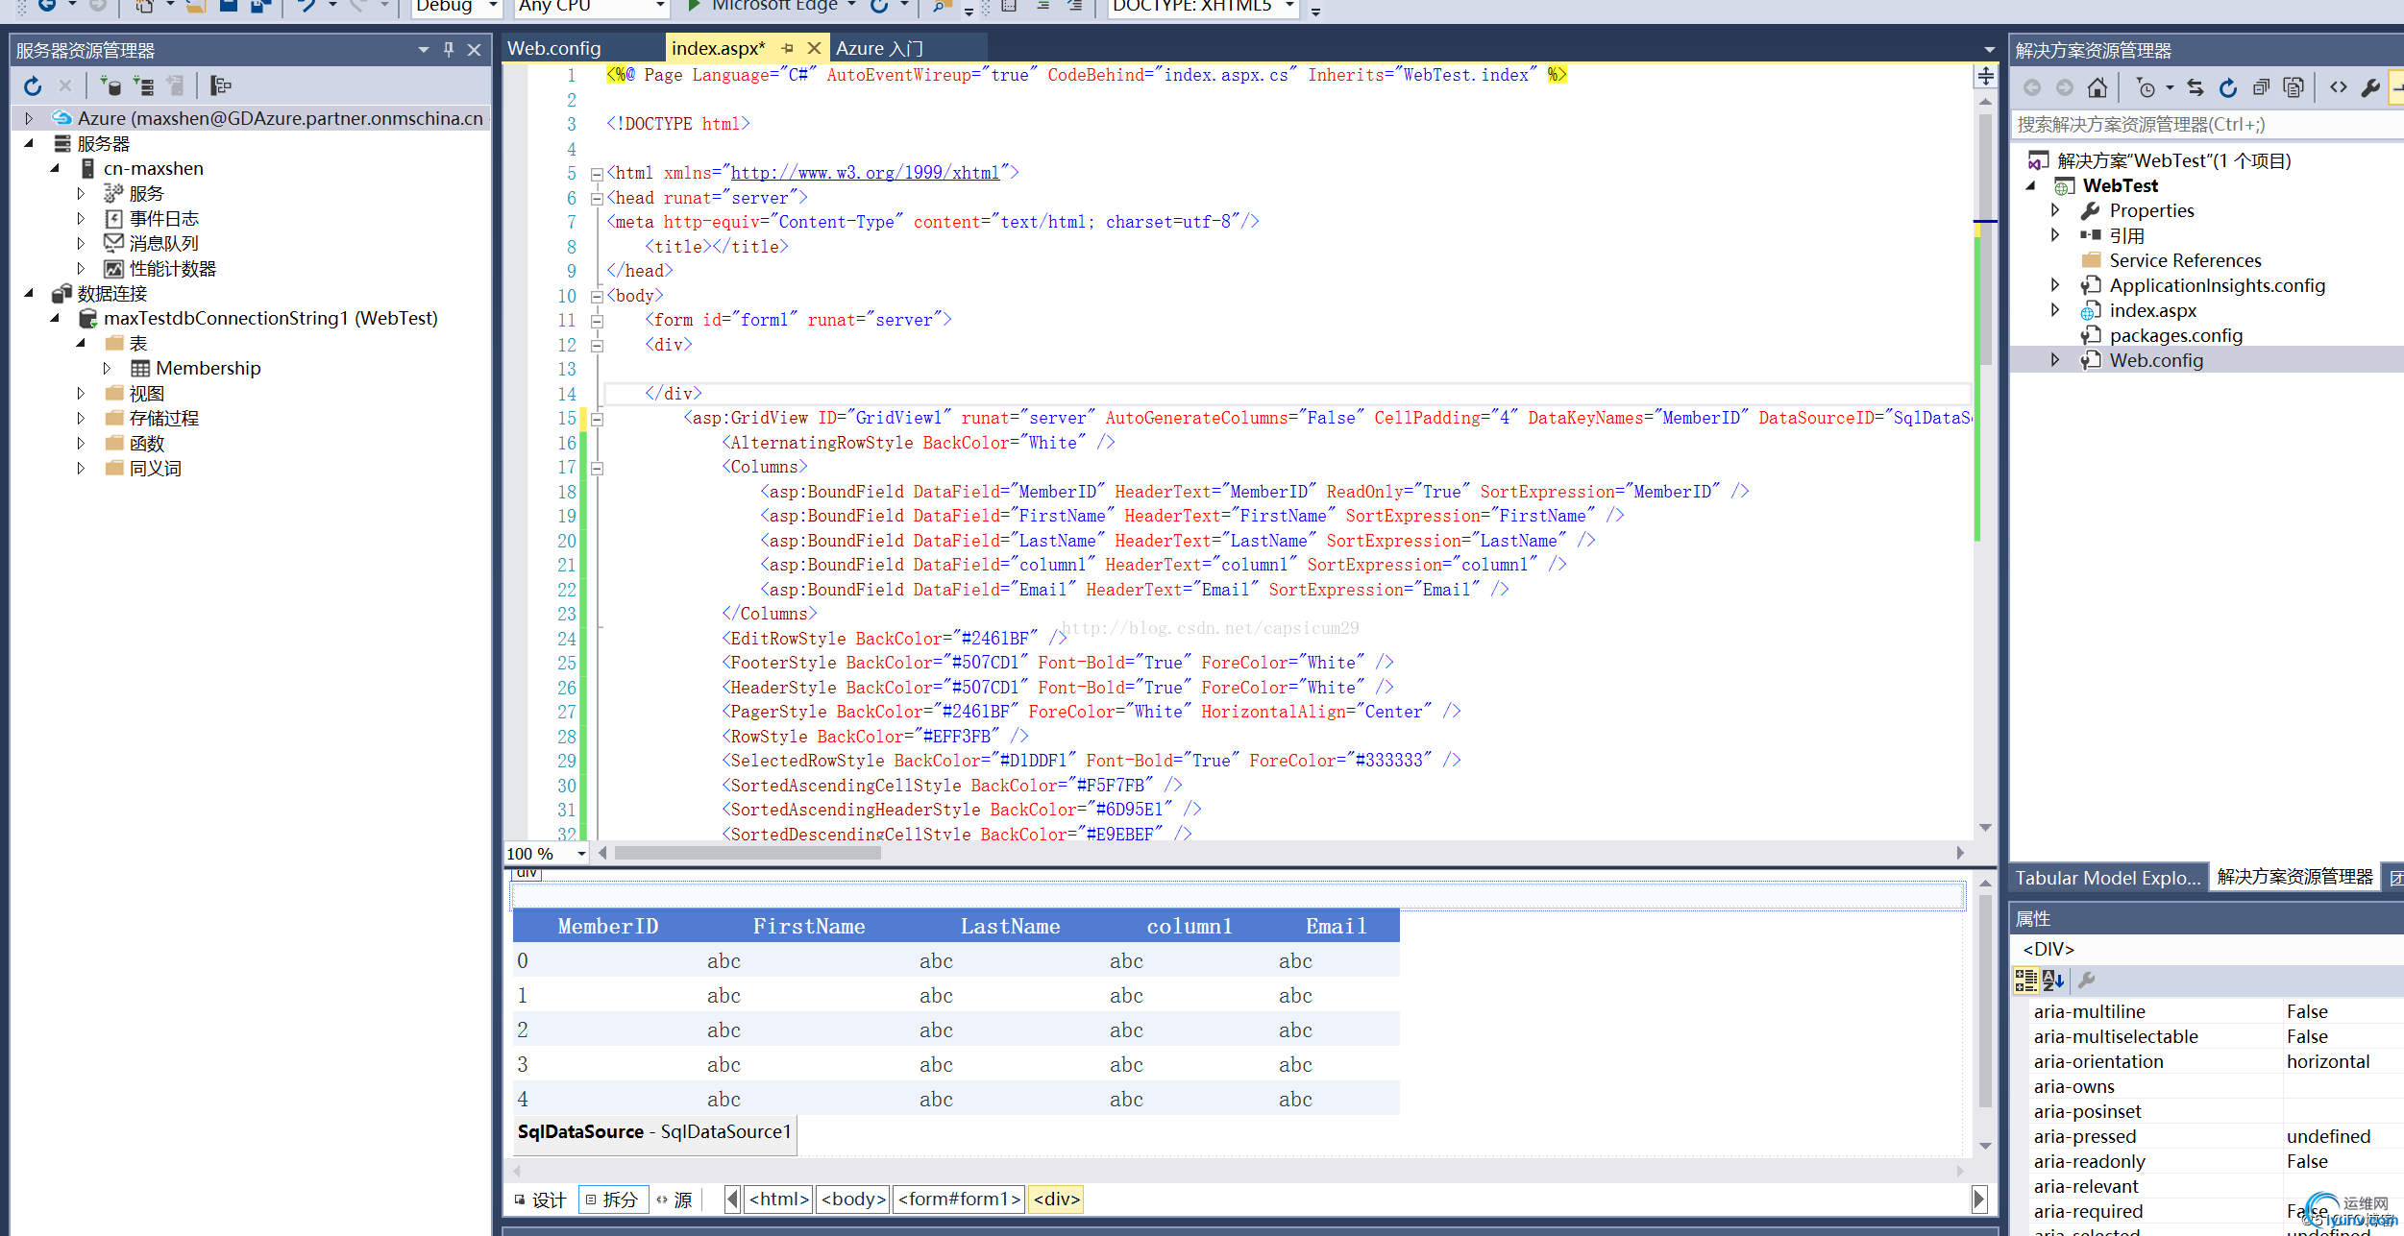This screenshot has height=1236, width=2404.
Task: Expand the Membership table node
Action: tap(107, 369)
